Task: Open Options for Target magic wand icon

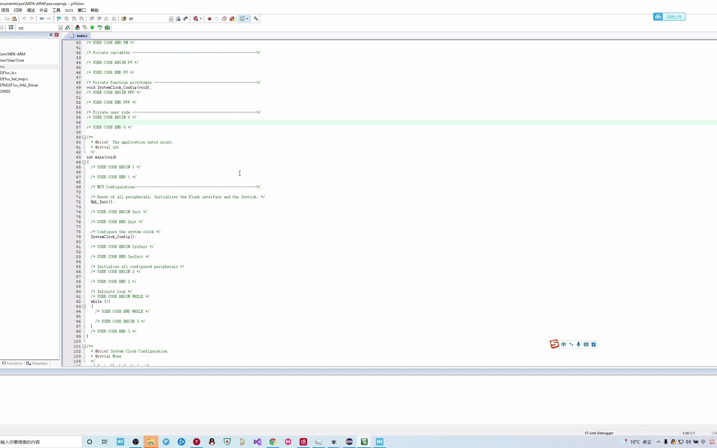Action: (68, 27)
